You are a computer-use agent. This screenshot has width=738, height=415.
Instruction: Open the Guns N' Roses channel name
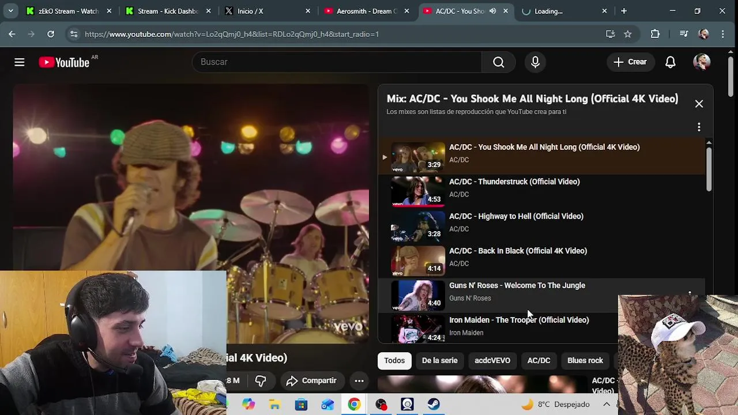pyautogui.click(x=470, y=298)
